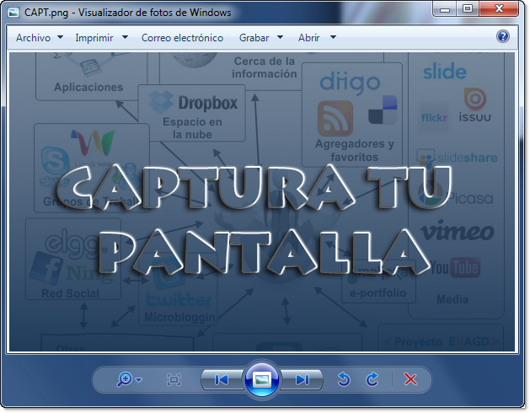Select Correo electrónico in the toolbar
This screenshot has width=530, height=413.
[x=182, y=38]
